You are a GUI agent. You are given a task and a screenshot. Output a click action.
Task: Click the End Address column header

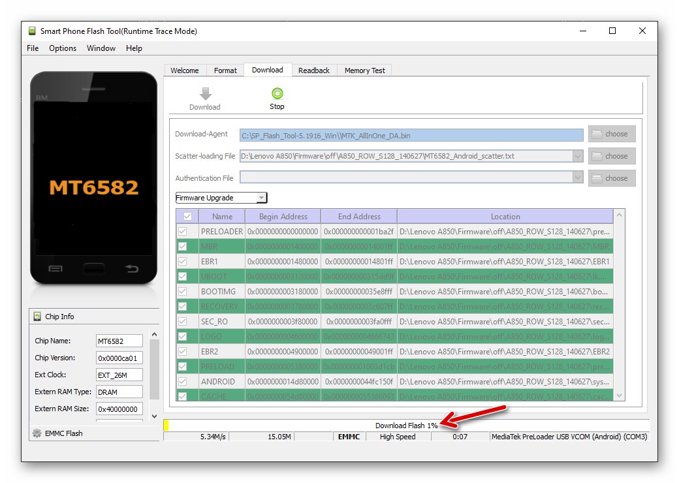point(359,217)
